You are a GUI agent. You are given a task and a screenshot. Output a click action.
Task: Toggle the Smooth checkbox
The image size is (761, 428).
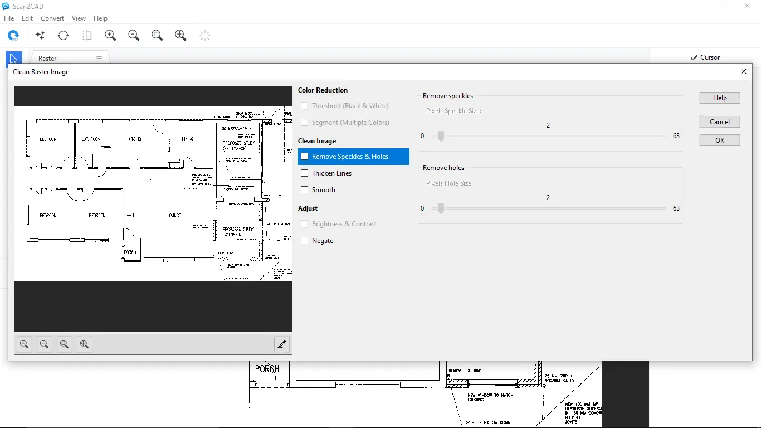pos(305,190)
